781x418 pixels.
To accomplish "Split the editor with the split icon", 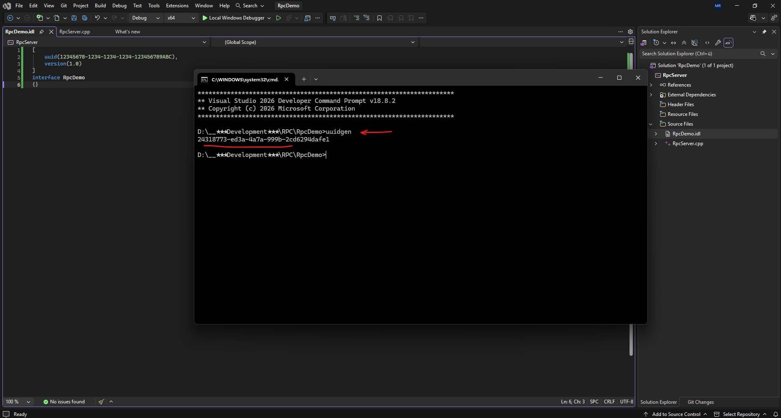I will [631, 41].
